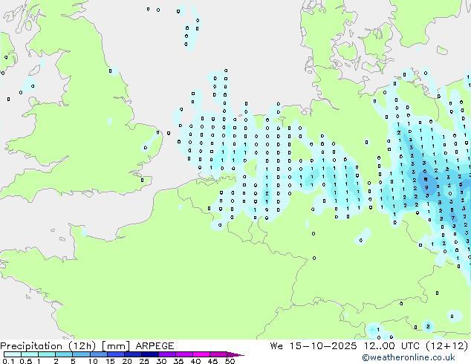Click the '(12+12)' forecast offset text
Viewport: 471px width, 364px height.
[x=447, y=346]
